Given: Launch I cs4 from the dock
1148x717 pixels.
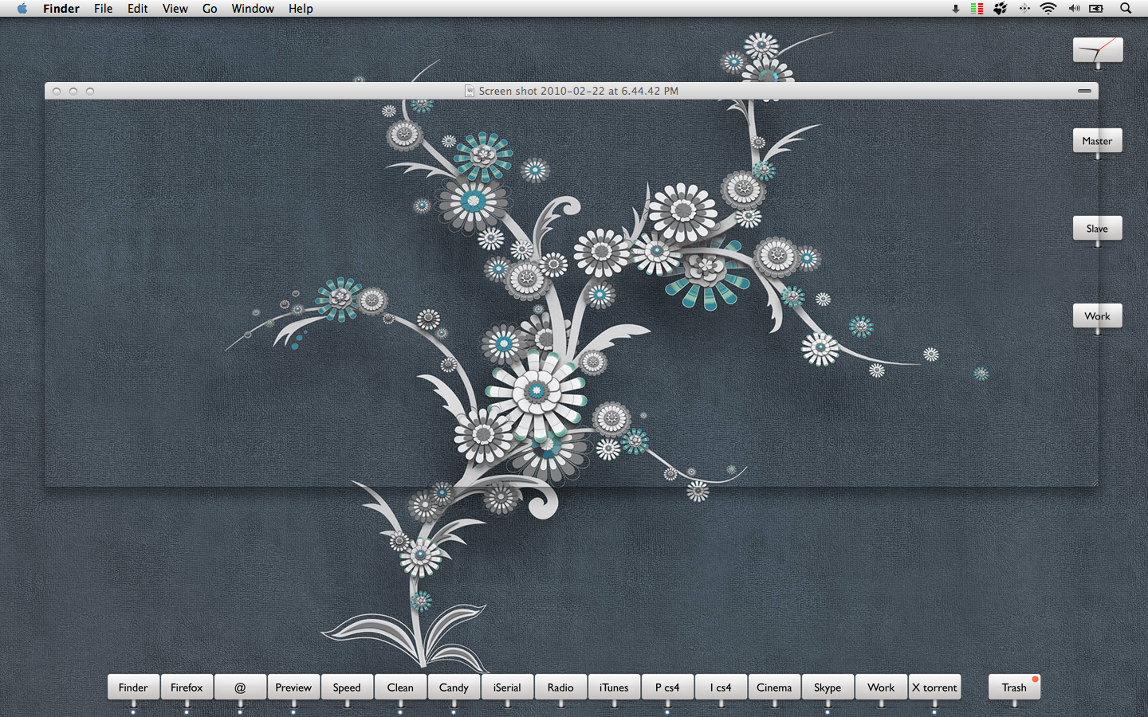Looking at the screenshot, I should (x=721, y=688).
